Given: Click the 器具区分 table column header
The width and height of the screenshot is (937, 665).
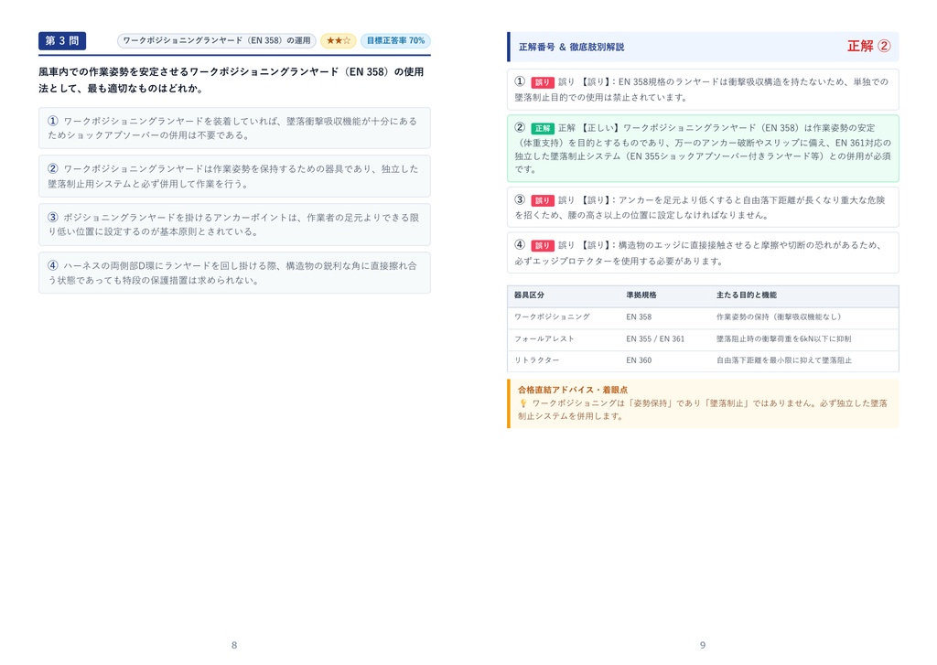Looking at the screenshot, I should pyautogui.click(x=529, y=295).
